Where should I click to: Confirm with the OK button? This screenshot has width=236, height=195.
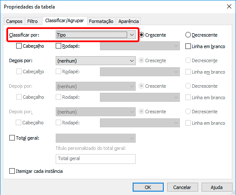coord(148,187)
